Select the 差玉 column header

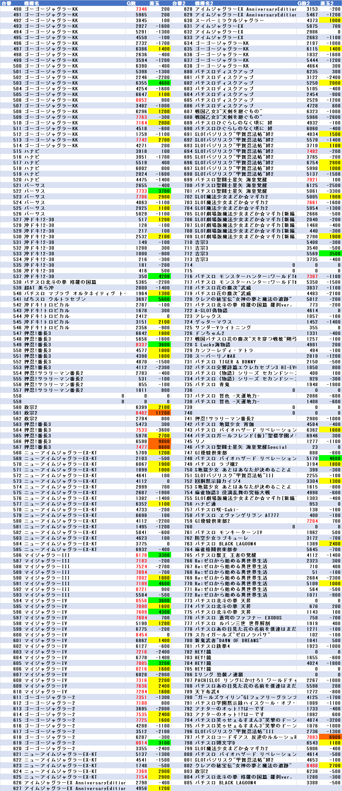pos(159,3)
